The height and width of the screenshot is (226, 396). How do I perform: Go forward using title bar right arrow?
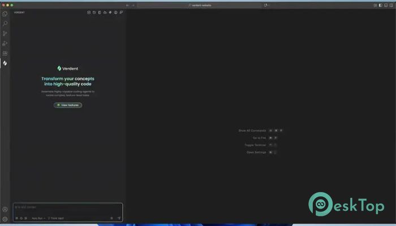click(134, 5)
